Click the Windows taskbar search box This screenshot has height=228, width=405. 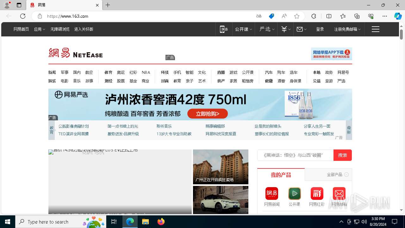click(x=60, y=222)
